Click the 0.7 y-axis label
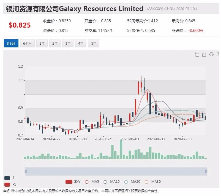This screenshot has width=221, height=196. click(20, 135)
